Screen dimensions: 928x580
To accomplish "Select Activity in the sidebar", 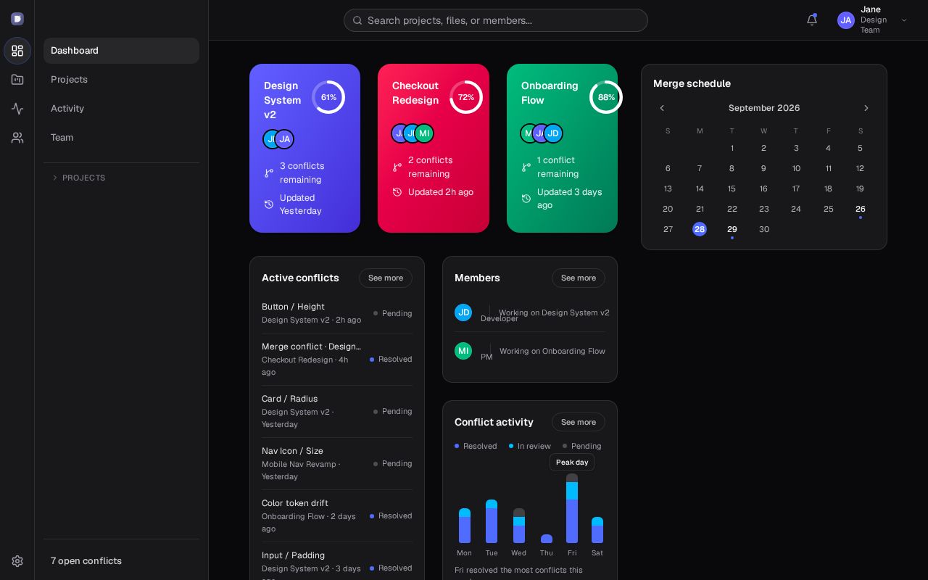I will point(121,109).
